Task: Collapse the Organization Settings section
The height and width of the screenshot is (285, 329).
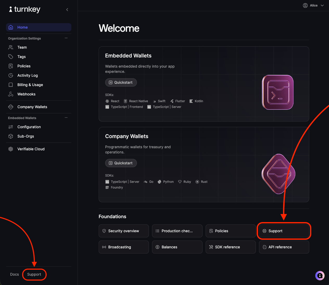Action: tap(66, 38)
